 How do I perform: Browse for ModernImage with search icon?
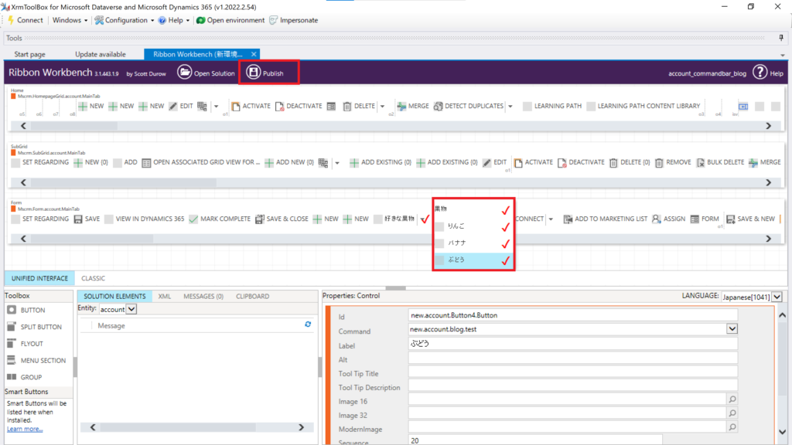click(x=732, y=427)
